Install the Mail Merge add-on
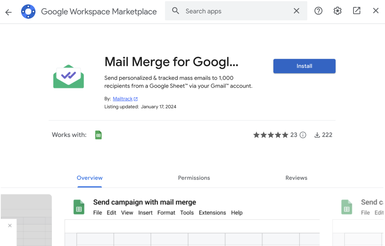The image size is (385, 246). [304, 66]
